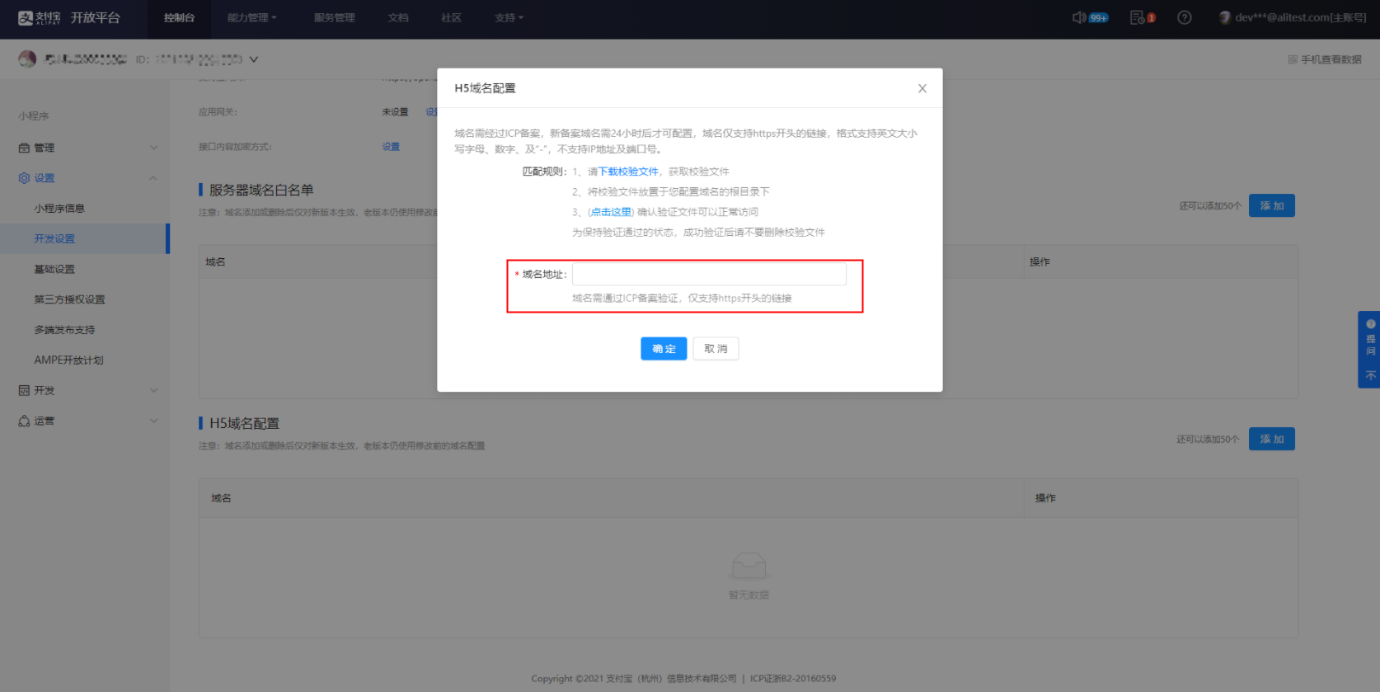Image resolution: width=1380 pixels, height=692 pixels.
Task: Click the task list icon with red badge
Action: (1138, 17)
